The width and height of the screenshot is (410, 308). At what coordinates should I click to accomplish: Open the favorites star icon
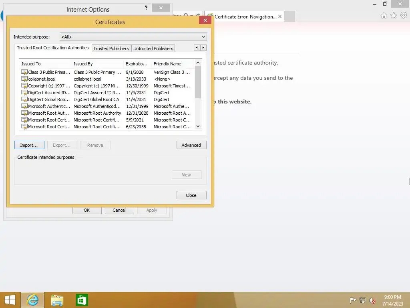[394, 16]
